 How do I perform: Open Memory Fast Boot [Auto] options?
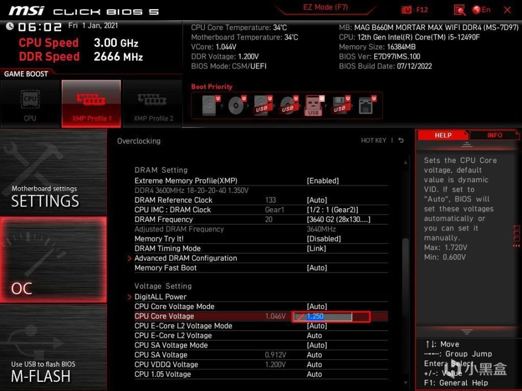[317, 268]
